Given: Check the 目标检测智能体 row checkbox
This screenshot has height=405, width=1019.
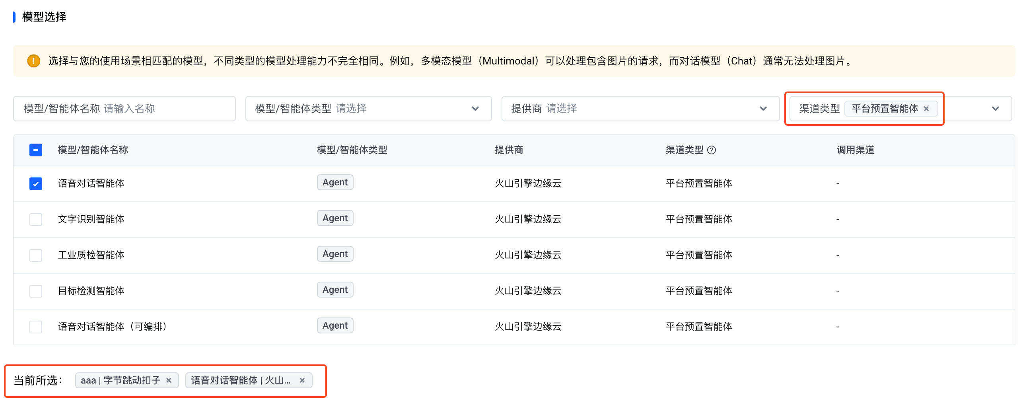Looking at the screenshot, I should (36, 291).
